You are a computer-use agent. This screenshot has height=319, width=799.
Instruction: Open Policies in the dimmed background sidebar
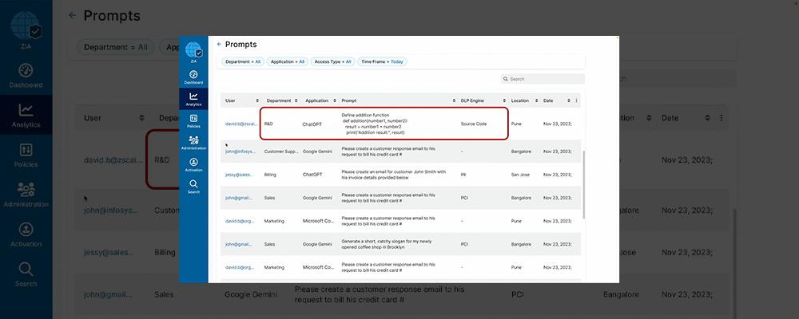point(26,156)
